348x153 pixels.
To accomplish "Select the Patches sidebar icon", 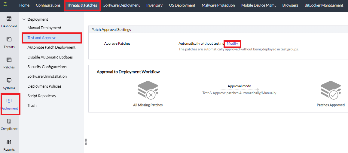I will click(9, 60).
